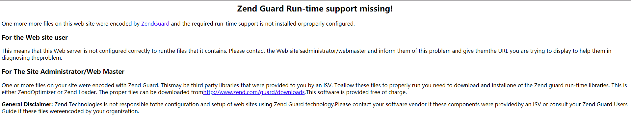Click the phrase 'Please contact your software vendor'
The width and height of the screenshot is (631, 120).
click(381, 104)
